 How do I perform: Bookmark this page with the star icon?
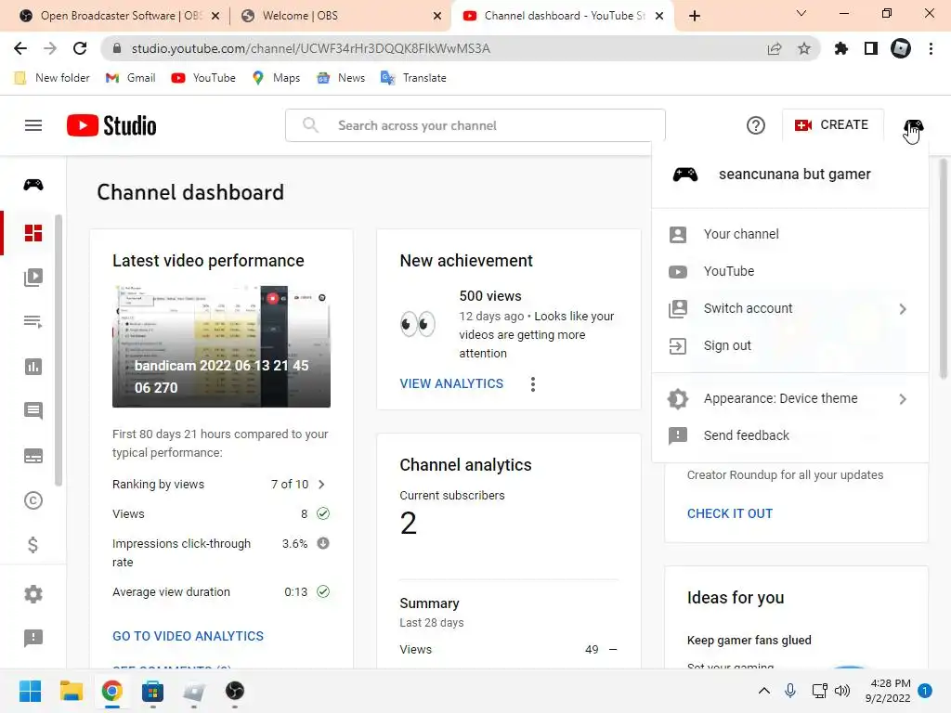pyautogui.click(x=804, y=48)
